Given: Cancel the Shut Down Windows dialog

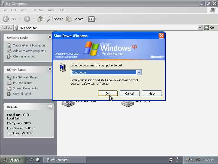Looking at the screenshot, I should [130, 93].
